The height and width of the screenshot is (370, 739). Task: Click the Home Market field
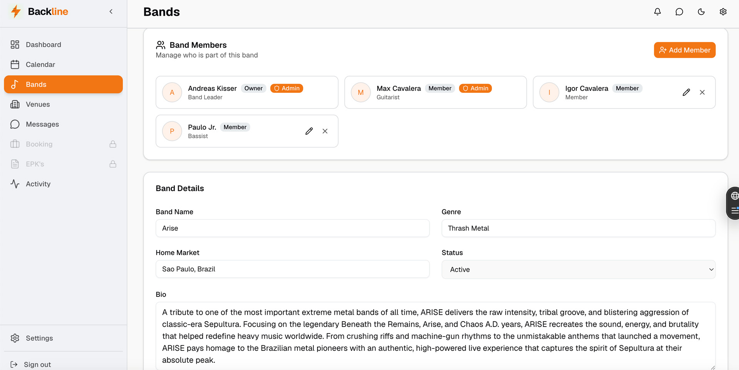(293, 269)
